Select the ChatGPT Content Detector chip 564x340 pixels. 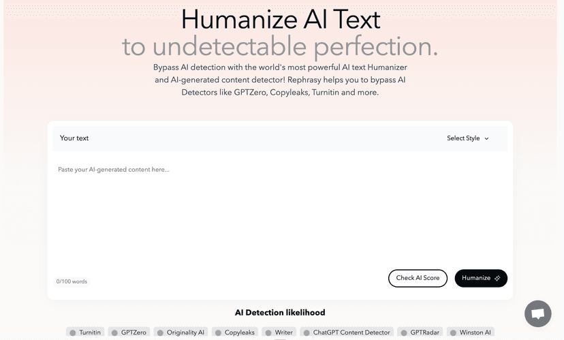click(x=347, y=333)
